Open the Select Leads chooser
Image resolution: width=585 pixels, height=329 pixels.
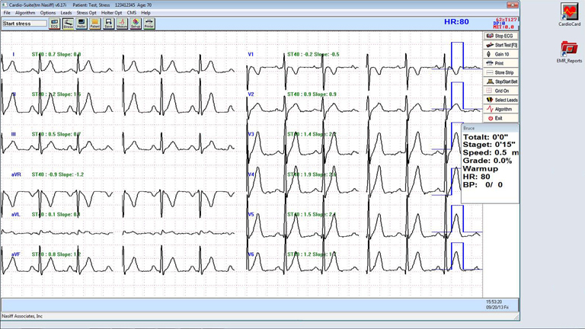click(x=501, y=100)
